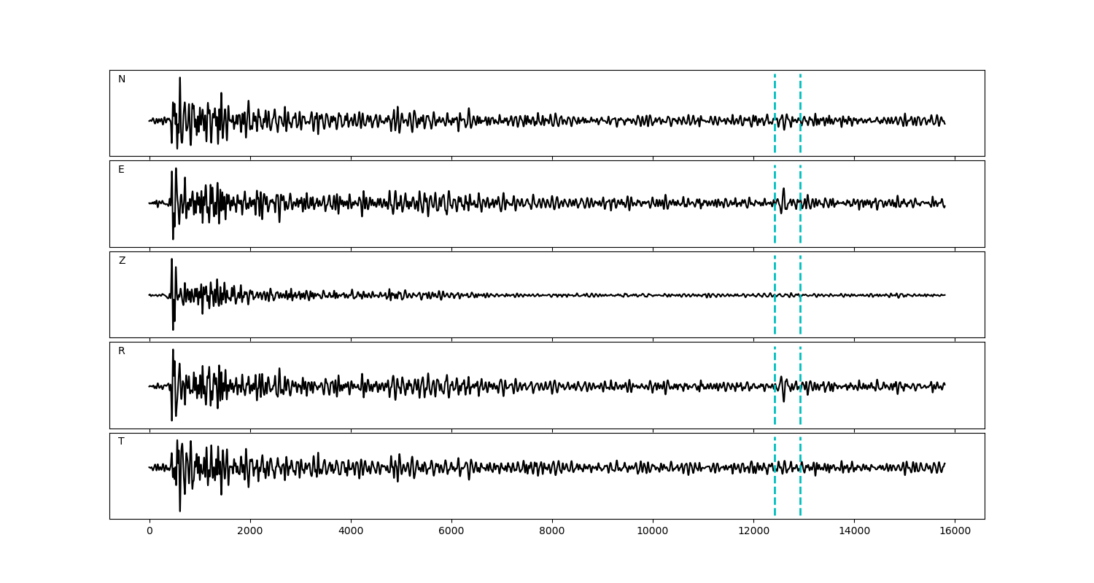The width and height of the screenshot is (1094, 583).
Task: Click the Z component label
Action: (x=122, y=261)
